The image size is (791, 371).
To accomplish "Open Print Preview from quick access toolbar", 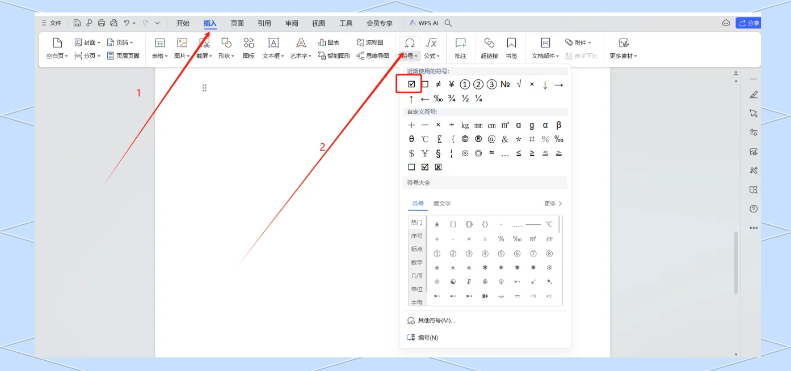I will click(x=114, y=23).
